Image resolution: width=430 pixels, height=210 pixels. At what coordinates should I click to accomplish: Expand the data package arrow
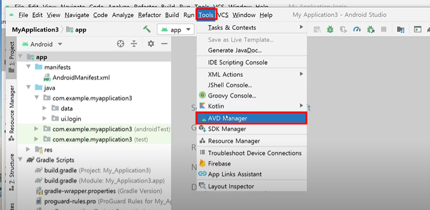(45, 108)
